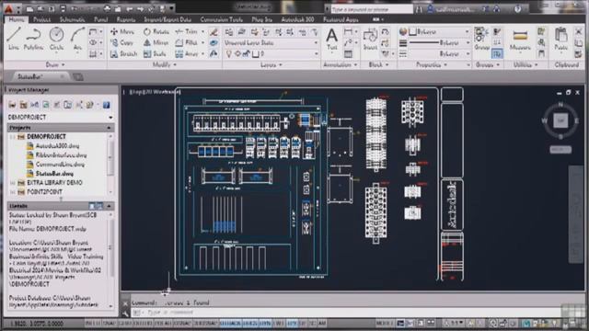Viewport: 589px width, 331px height.
Task: Select CommandLine.dwg in project tree
Action: click(x=60, y=165)
